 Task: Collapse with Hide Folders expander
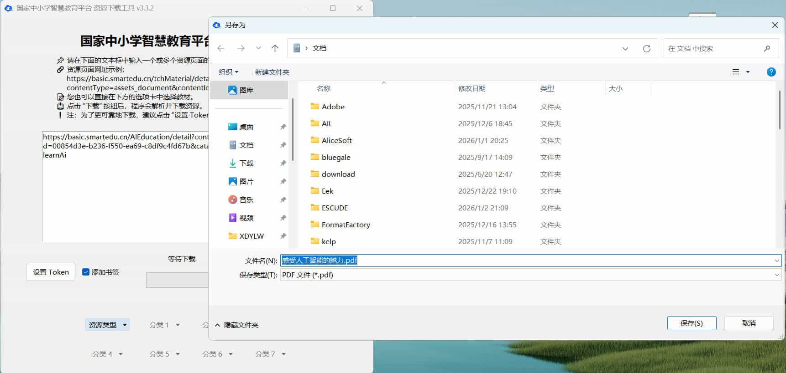pos(237,325)
